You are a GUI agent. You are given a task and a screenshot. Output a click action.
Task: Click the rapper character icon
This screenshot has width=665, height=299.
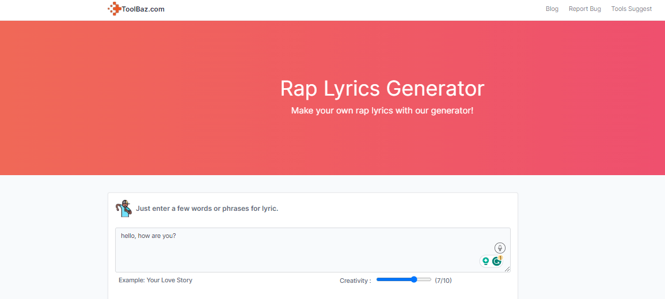coord(124,208)
